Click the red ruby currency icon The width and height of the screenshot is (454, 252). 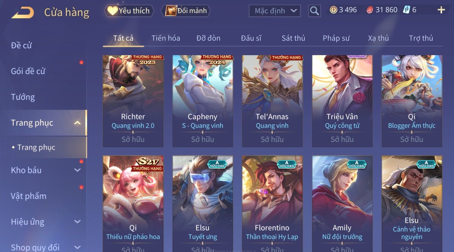coord(370,10)
